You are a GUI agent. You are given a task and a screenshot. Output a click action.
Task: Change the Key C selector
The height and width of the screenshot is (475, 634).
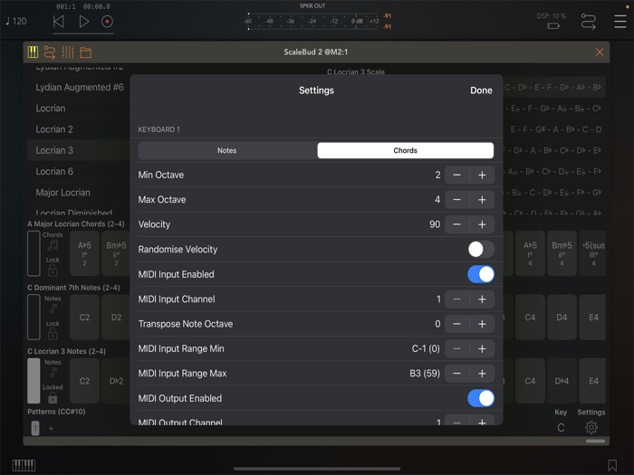point(561,427)
